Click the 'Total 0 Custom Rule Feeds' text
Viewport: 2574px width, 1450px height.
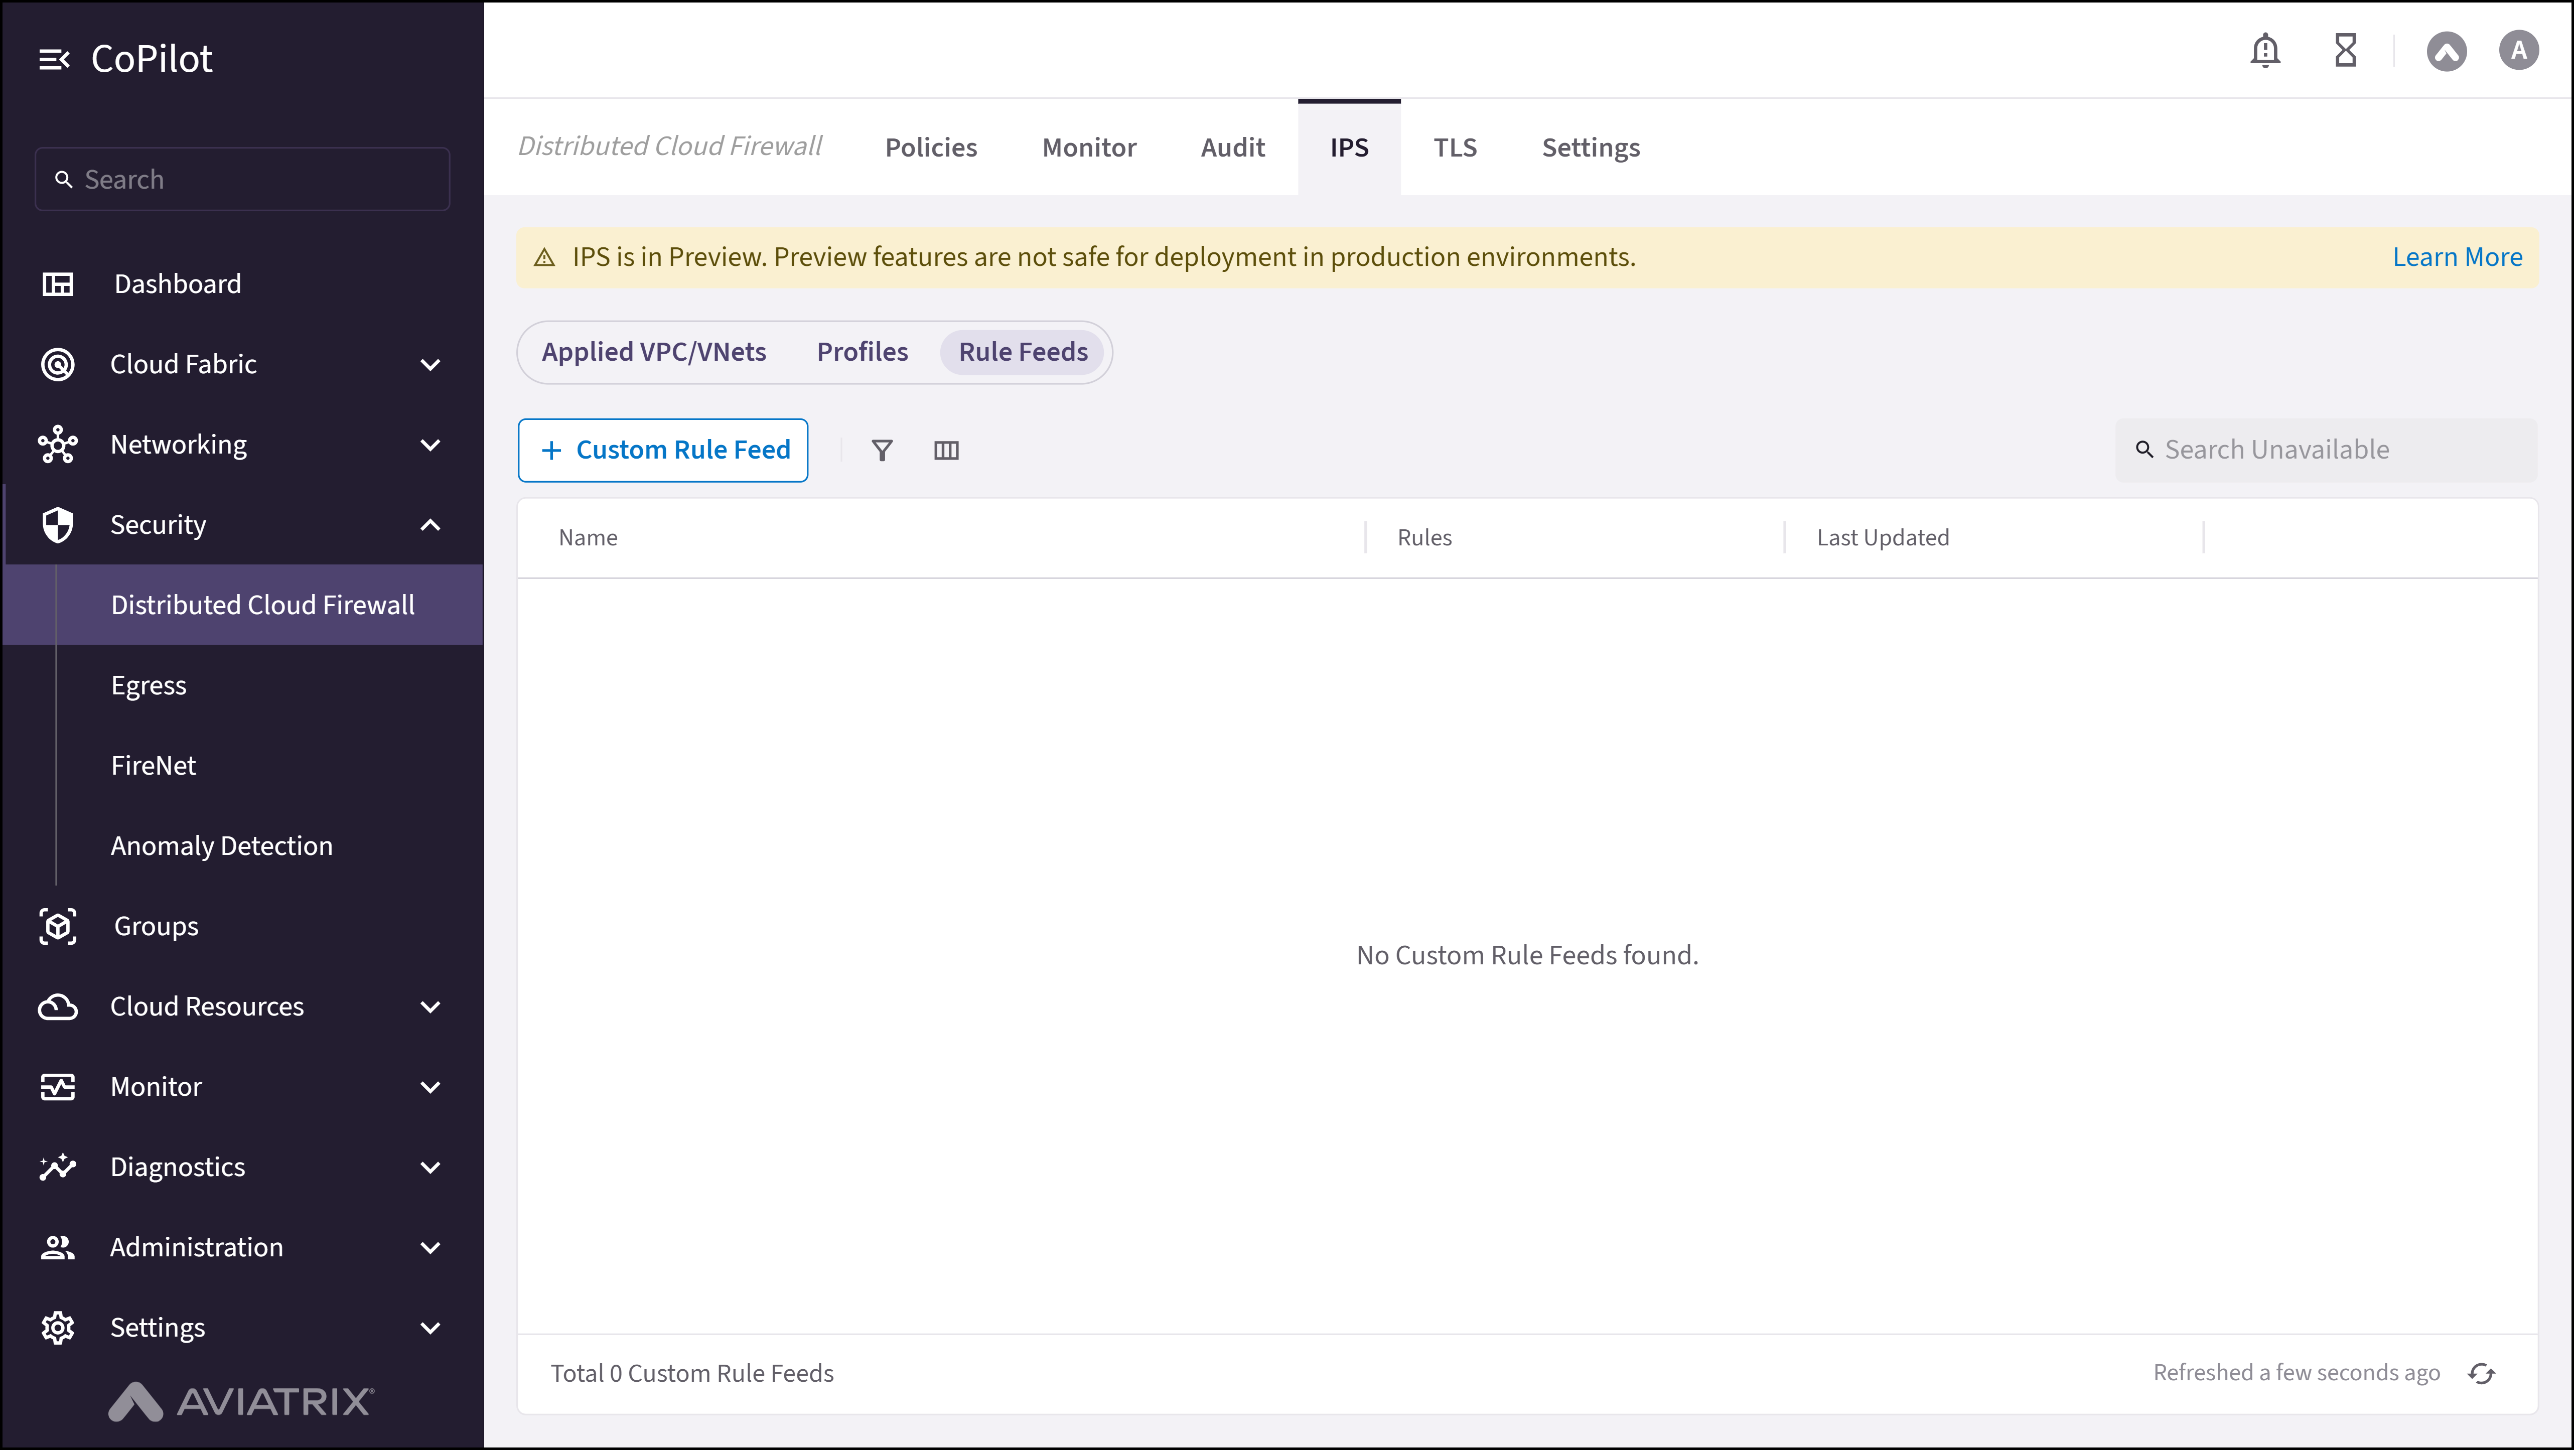point(691,1374)
